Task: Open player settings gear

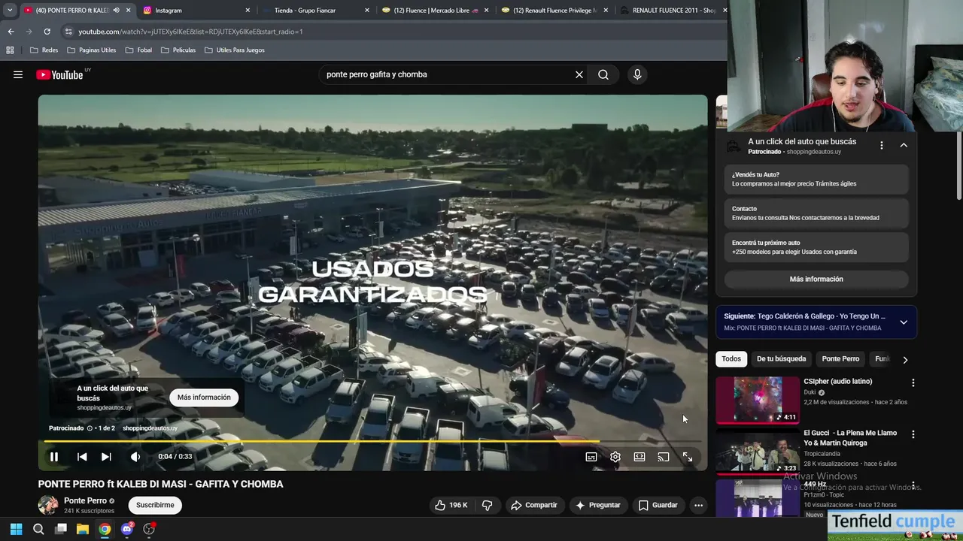Action: click(615, 457)
